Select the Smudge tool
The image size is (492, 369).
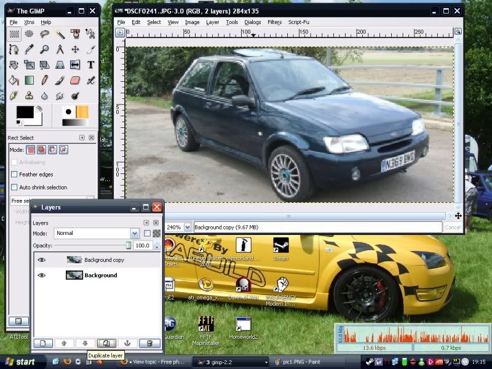tap(60, 95)
